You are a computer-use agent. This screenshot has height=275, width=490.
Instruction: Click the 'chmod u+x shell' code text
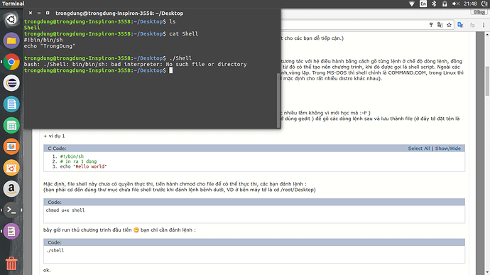pos(65,210)
